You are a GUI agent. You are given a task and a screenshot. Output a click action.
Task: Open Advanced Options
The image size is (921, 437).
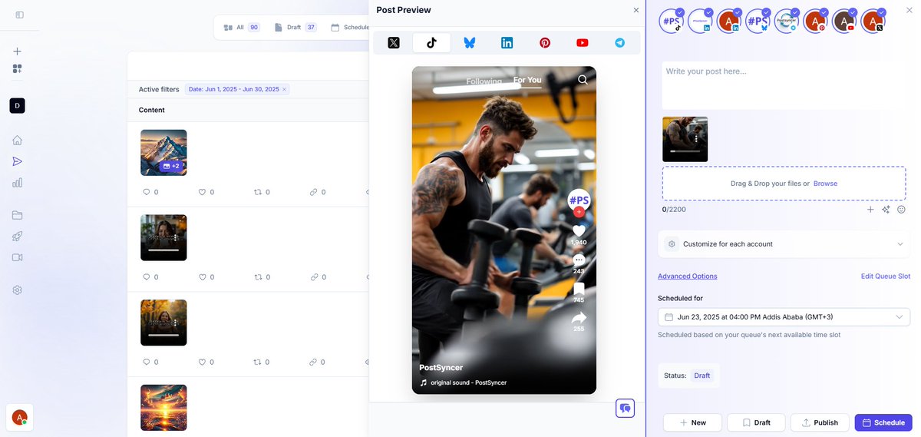687,276
